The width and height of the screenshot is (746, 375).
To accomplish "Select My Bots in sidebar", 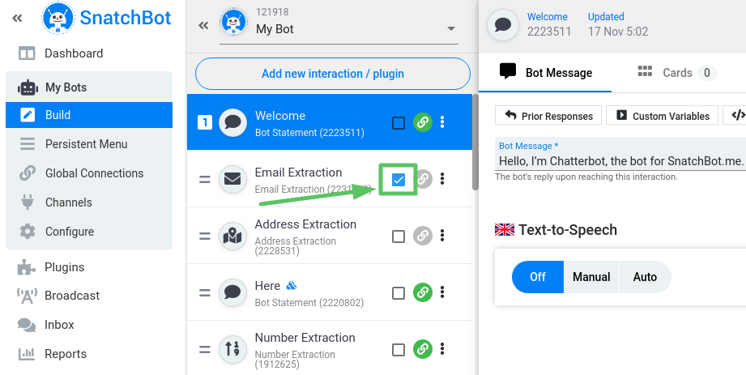I will pyautogui.click(x=89, y=87).
